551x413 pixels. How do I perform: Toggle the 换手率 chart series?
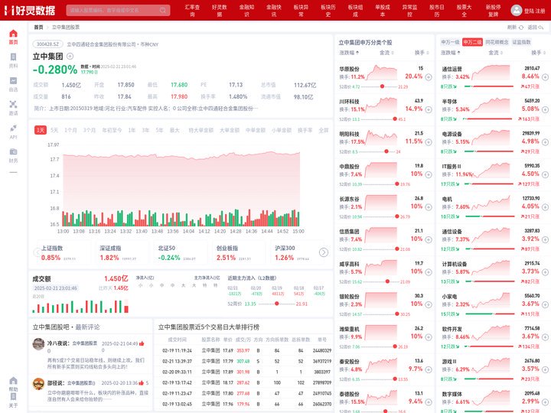click(305, 130)
